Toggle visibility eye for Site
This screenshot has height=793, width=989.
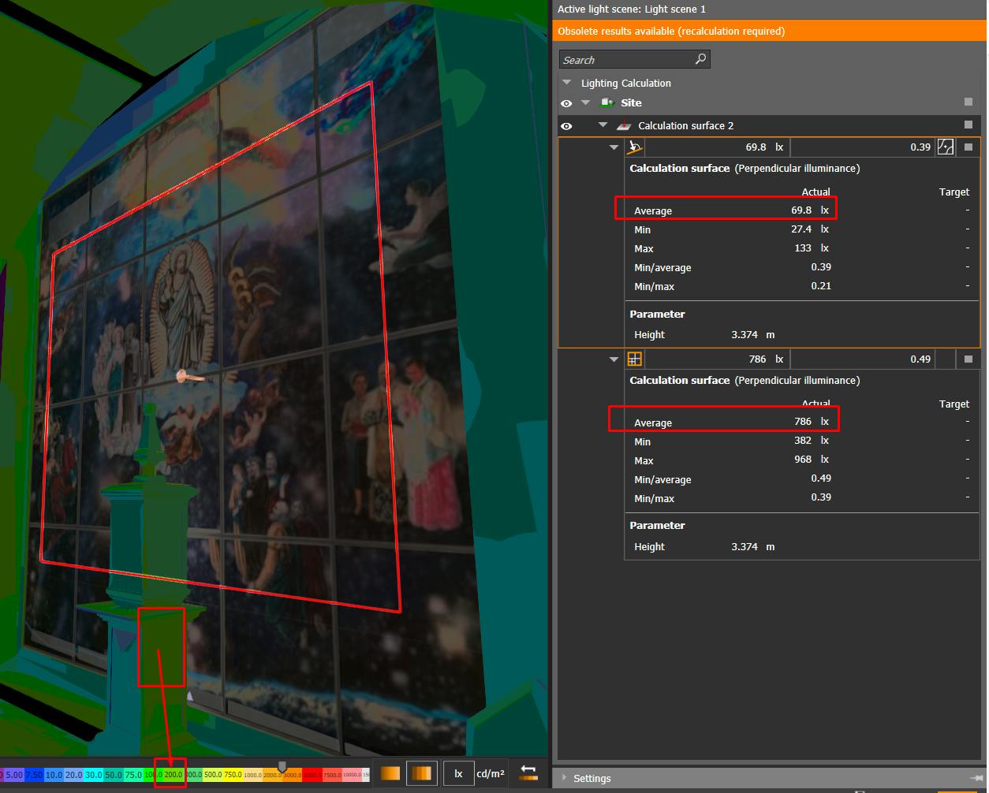(566, 103)
